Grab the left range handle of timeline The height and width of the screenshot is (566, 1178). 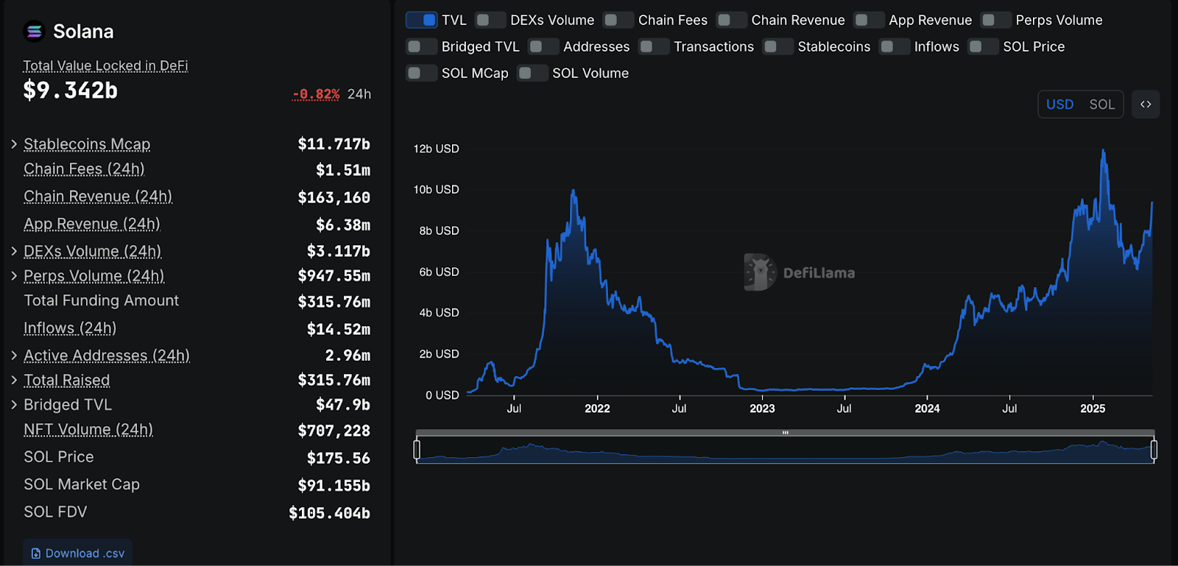[417, 449]
